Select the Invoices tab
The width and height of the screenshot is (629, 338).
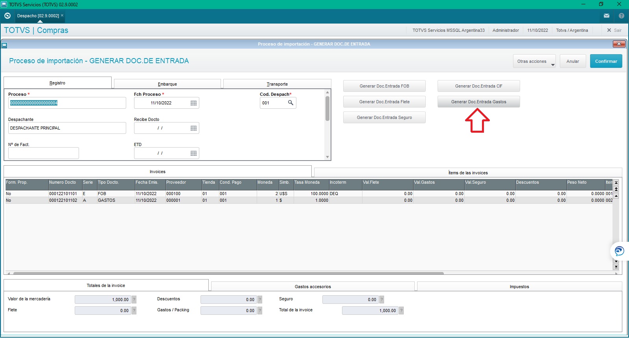[157, 172]
